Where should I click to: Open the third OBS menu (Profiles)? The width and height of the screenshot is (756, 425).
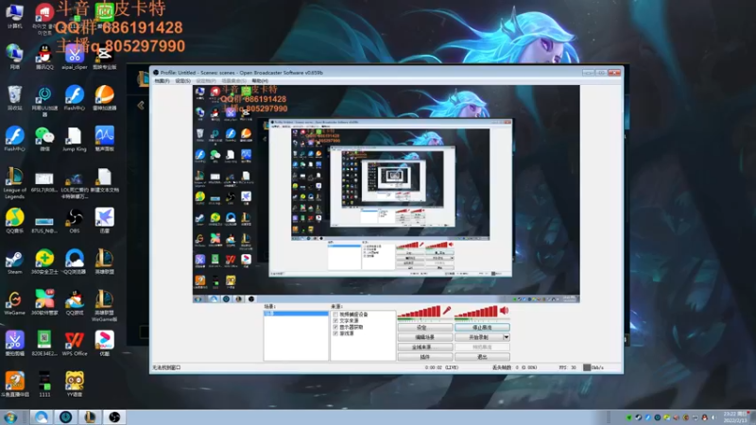click(x=206, y=81)
